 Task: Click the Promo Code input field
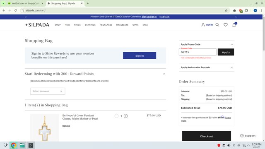click(198, 52)
